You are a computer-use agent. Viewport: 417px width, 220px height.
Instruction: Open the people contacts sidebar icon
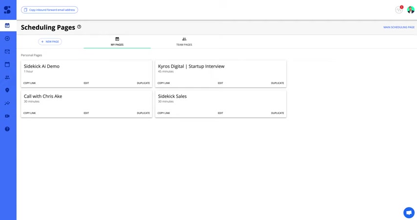click(7, 77)
